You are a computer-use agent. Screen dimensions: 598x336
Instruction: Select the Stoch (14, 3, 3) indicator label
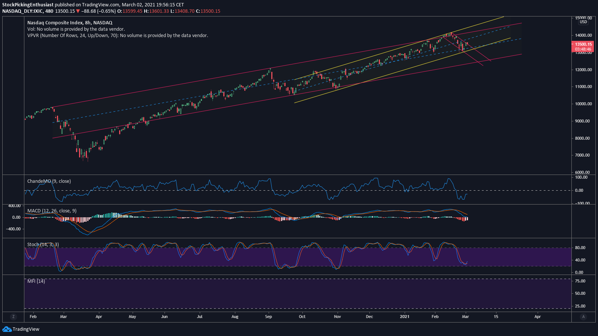43,245
